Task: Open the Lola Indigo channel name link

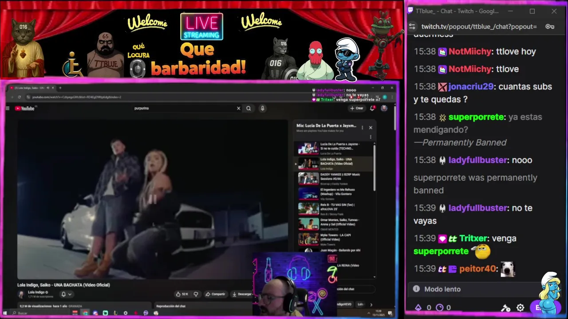Action: (36, 292)
